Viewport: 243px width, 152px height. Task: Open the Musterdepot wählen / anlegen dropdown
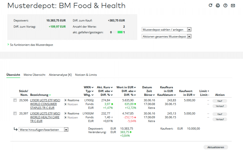166,30
